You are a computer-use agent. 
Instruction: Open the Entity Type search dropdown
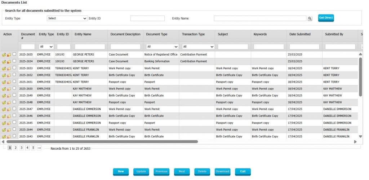pos(67,18)
